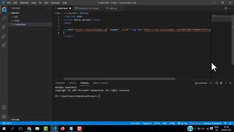Open the Go menu
234x132 pixels.
pos(40,3)
